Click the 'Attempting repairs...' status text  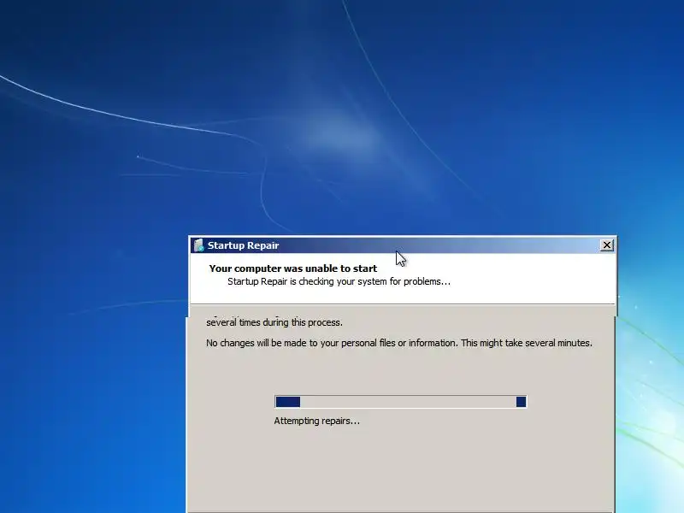pyautogui.click(x=316, y=421)
